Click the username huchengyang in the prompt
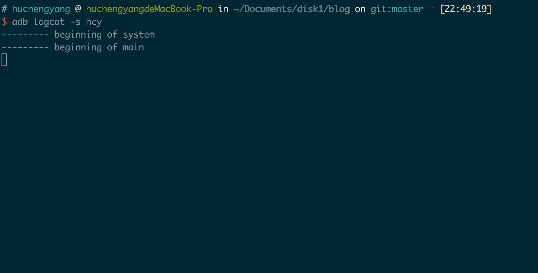Screen dimensions: 538x273 [x=41, y=9]
